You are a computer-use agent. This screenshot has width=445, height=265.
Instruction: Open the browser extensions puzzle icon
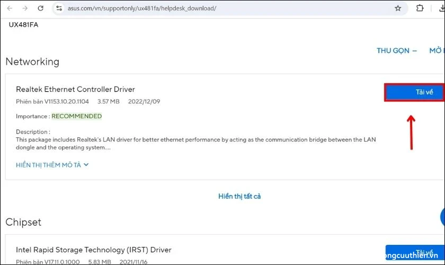(420, 8)
